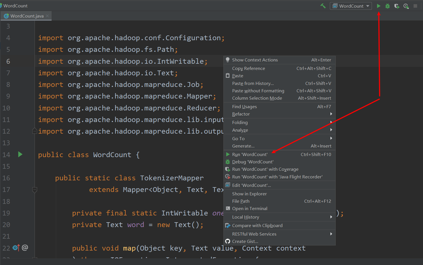Click the clipboard icon next to Paste
Viewport: 423px width, 265px height.
click(228, 76)
